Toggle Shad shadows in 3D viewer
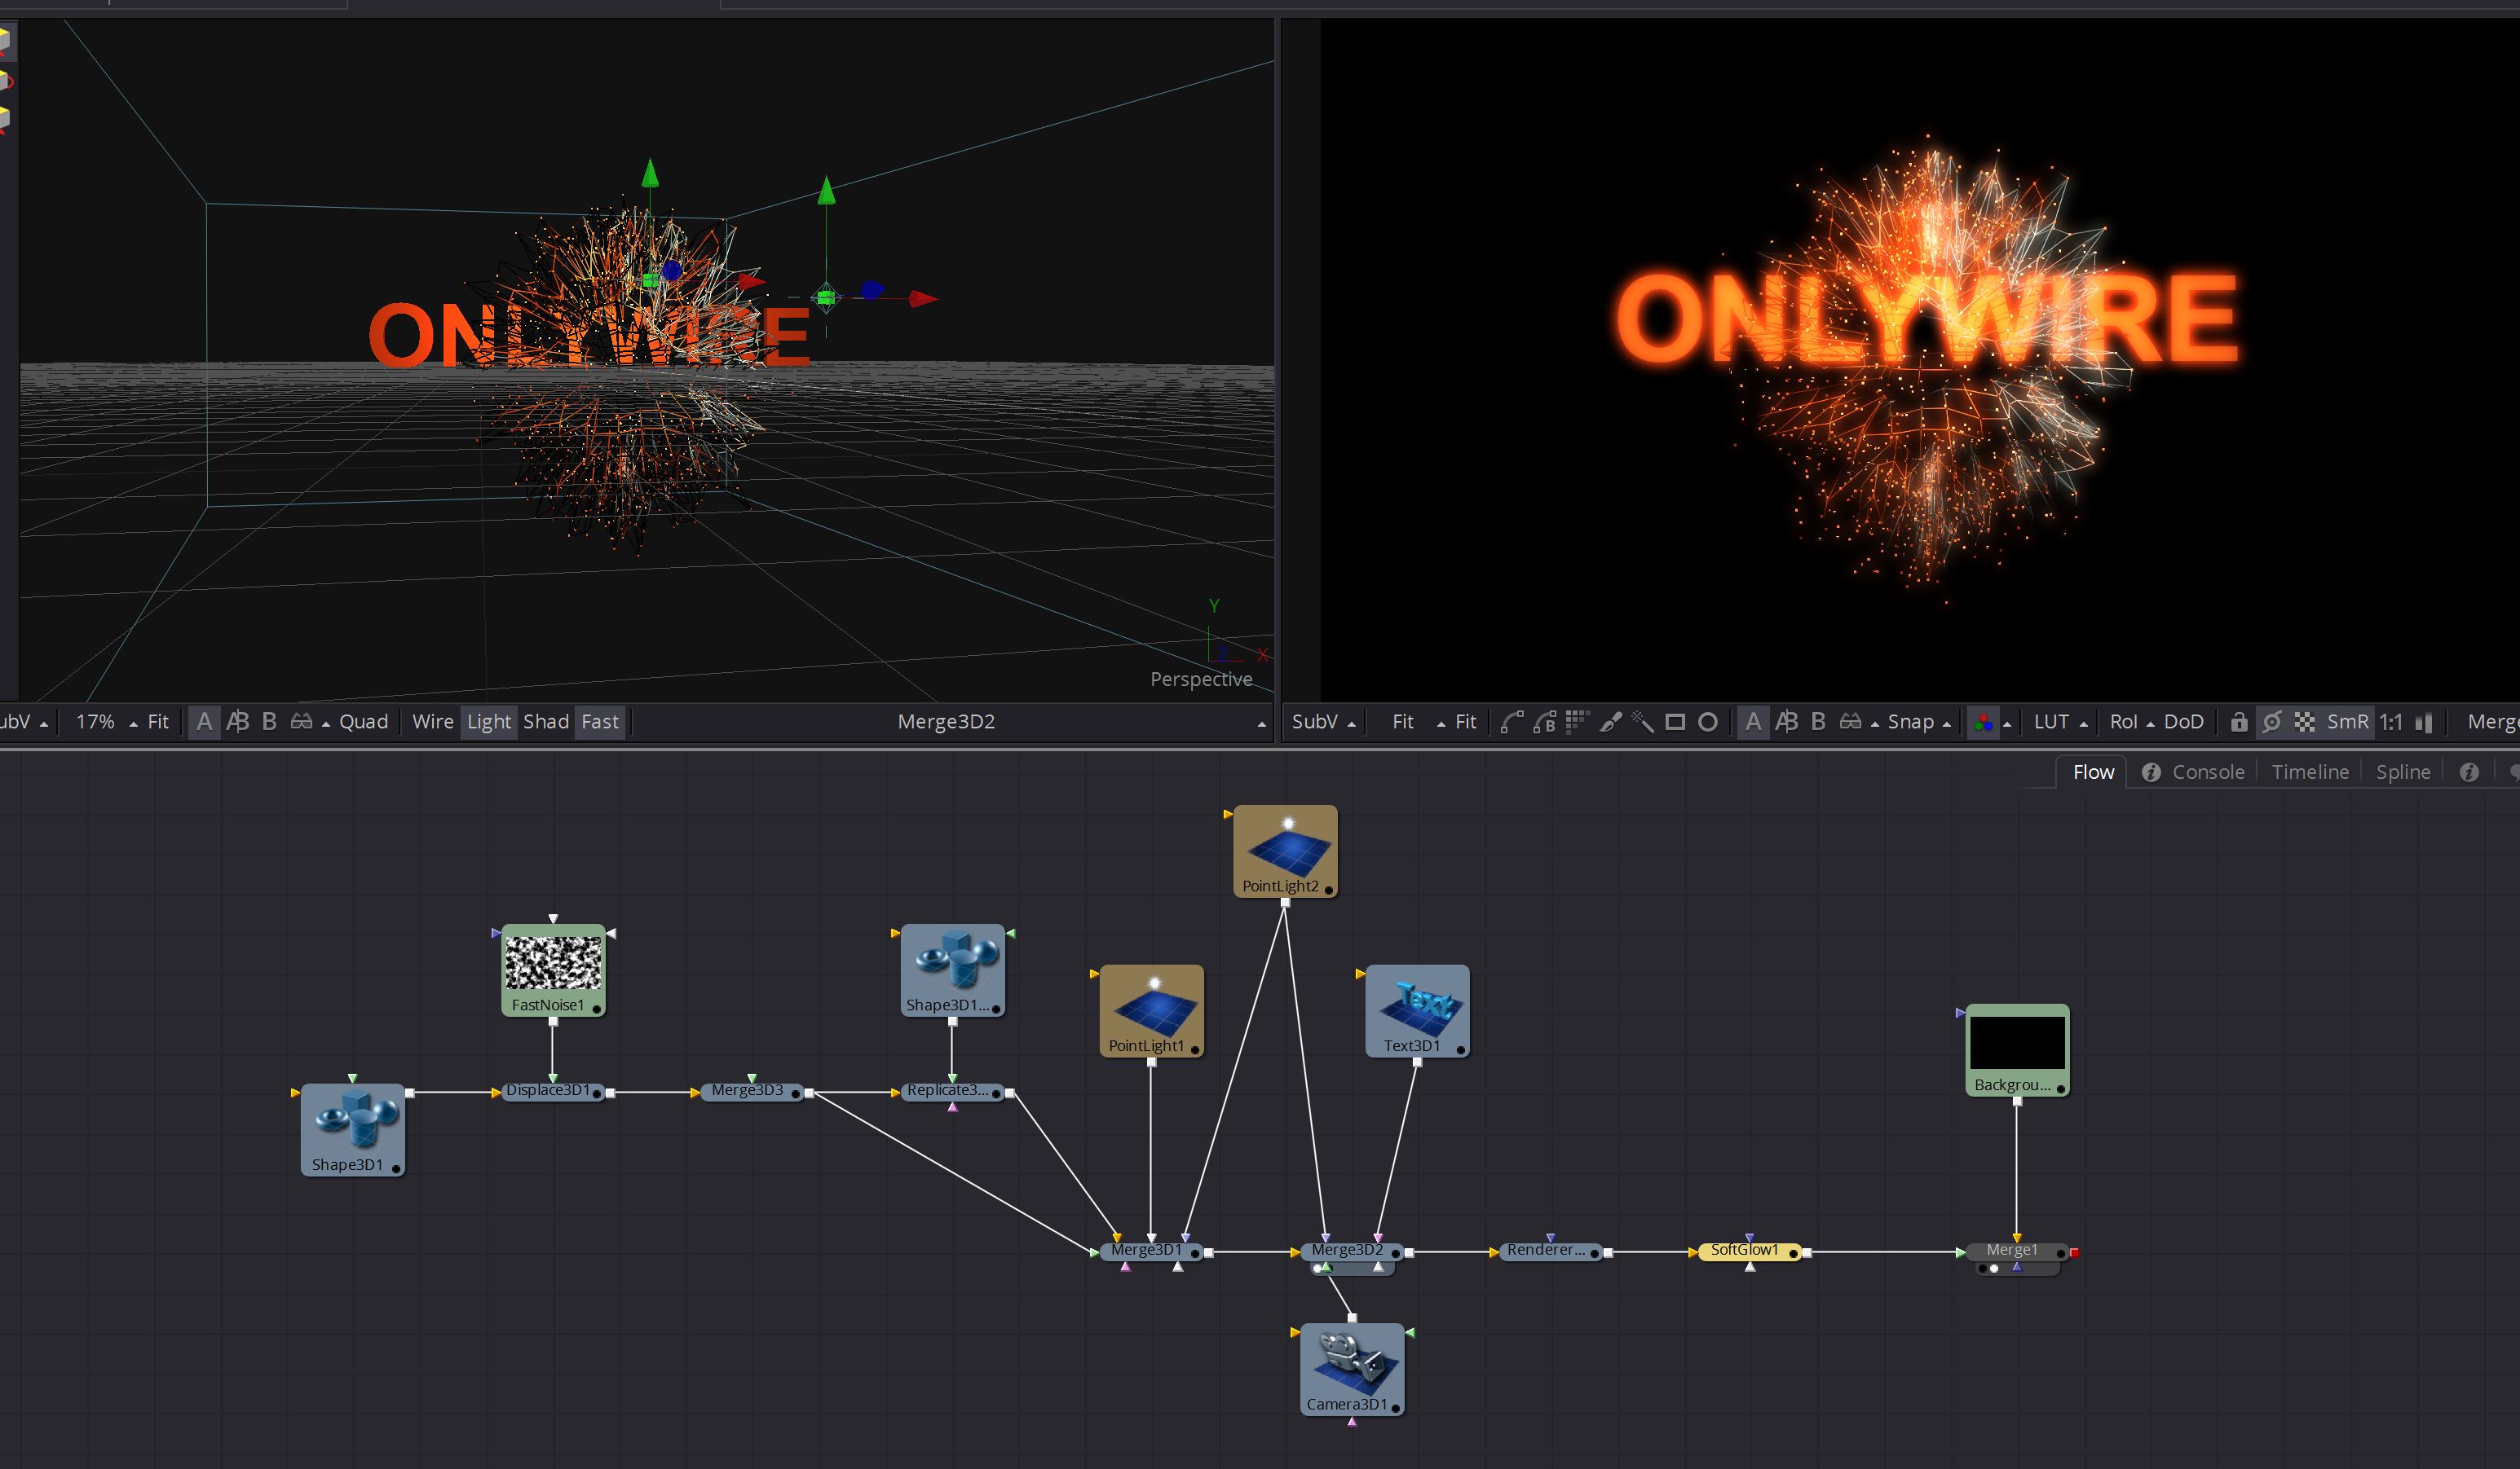Viewport: 2520px width, 1469px height. tap(546, 722)
